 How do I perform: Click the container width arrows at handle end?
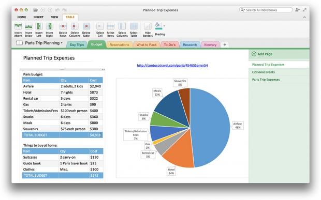tap(104, 70)
